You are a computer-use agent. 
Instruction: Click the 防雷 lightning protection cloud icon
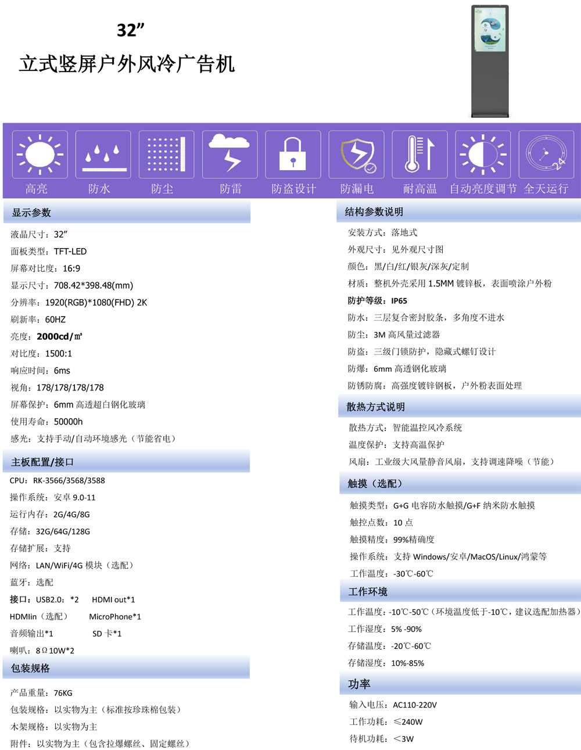coord(229,154)
